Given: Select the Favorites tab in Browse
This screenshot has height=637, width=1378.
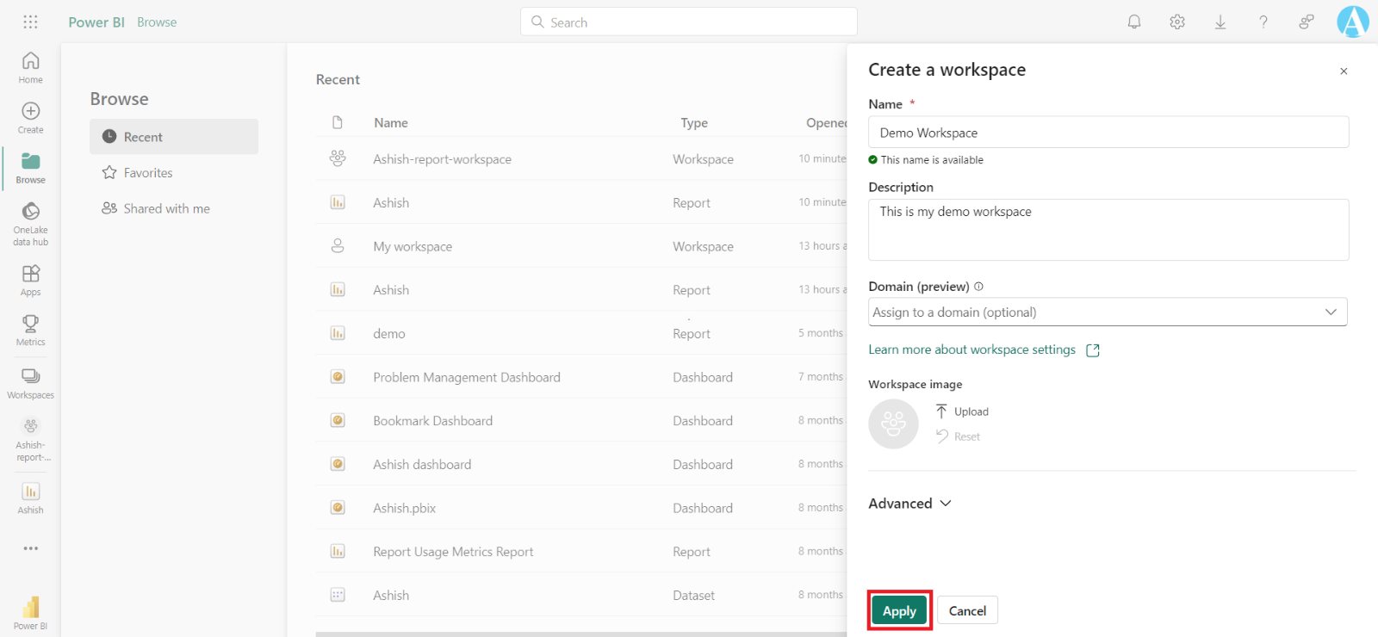Looking at the screenshot, I should [147, 173].
